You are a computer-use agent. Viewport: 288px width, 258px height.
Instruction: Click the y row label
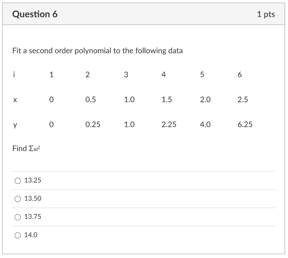pos(14,124)
